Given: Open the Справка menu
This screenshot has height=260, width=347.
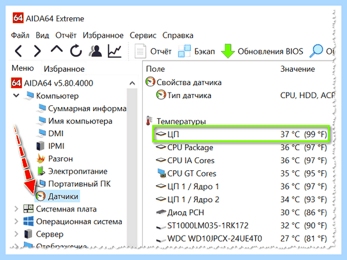Looking at the screenshot, I should click(178, 35).
